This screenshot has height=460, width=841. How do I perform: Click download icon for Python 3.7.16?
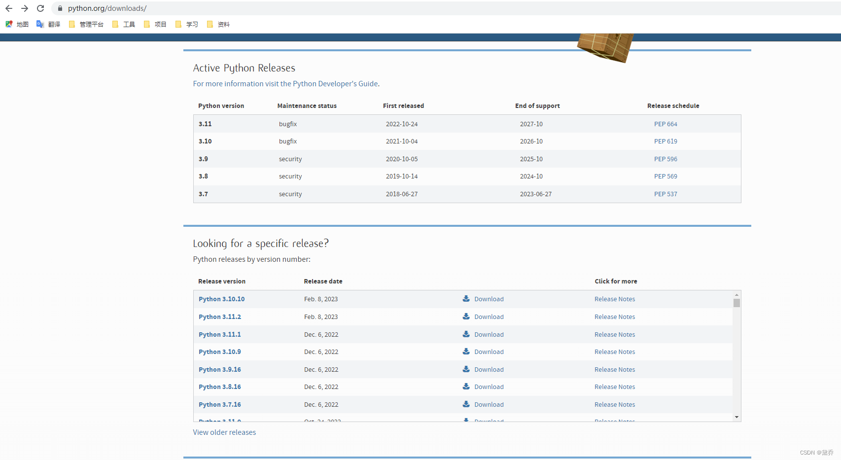pyautogui.click(x=466, y=404)
